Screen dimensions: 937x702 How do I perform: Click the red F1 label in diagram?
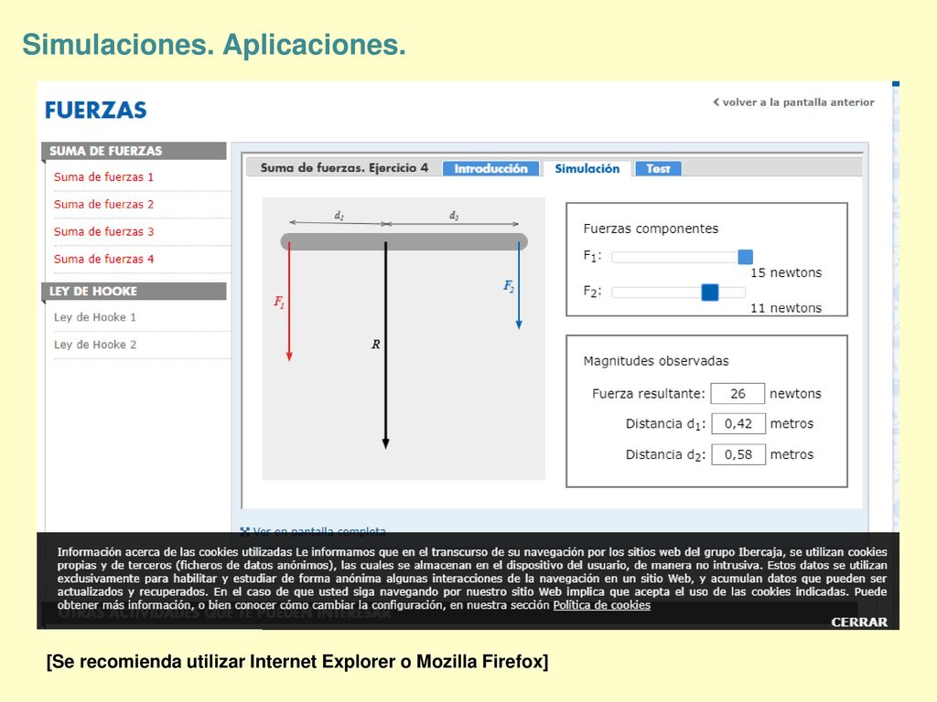[279, 302]
